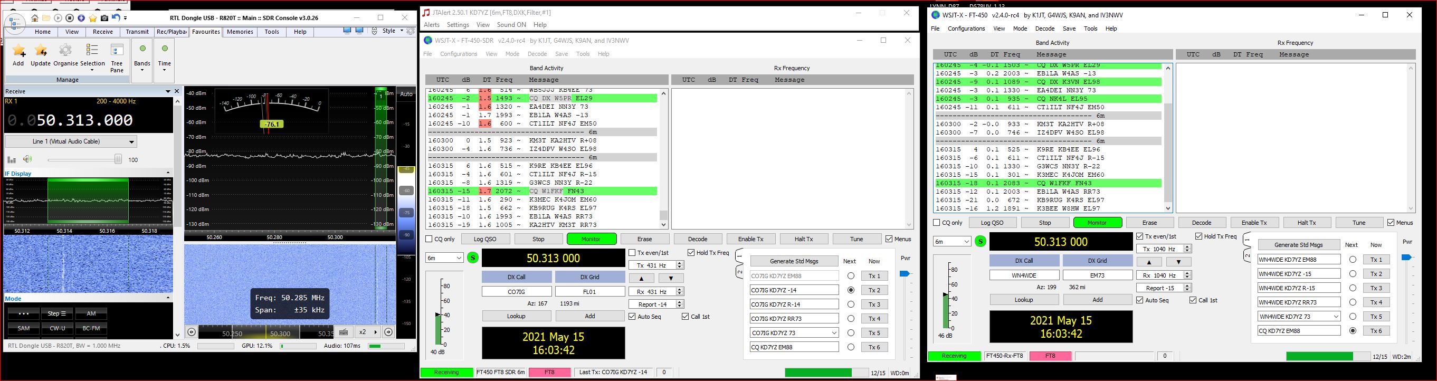Click the camera screenshot icon in SDR Console
The width and height of the screenshot is (1437, 381).
click(104, 18)
